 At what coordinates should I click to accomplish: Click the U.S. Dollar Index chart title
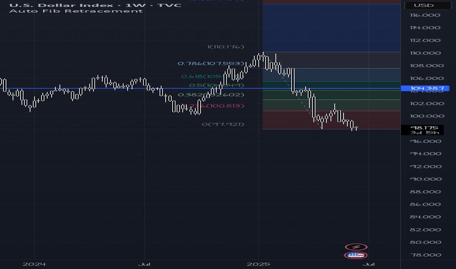[95, 5]
